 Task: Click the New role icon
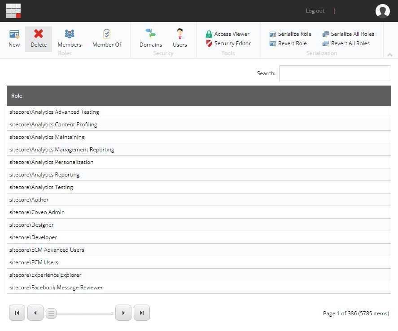click(x=14, y=38)
